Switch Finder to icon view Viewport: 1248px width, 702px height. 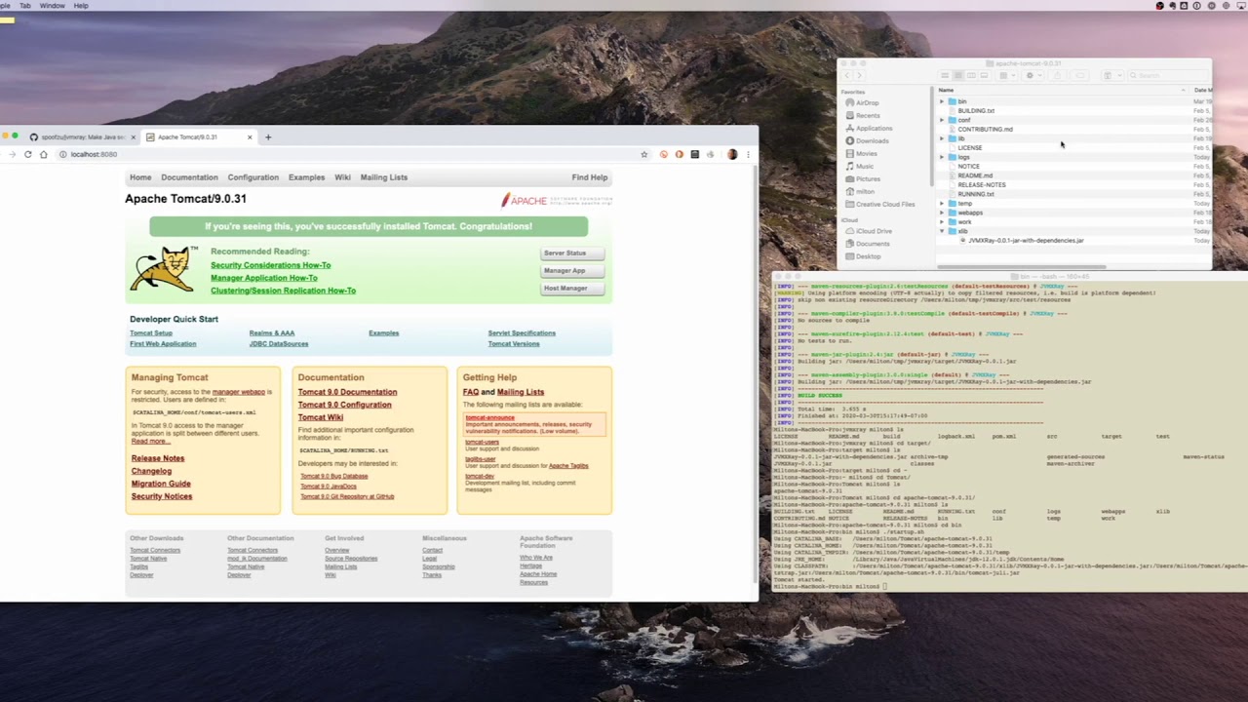[945, 75]
